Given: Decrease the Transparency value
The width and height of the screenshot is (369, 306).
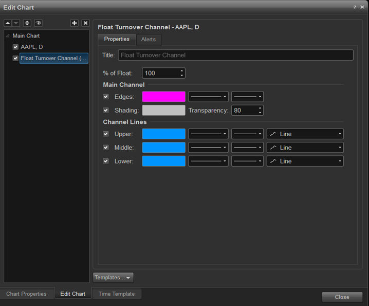Looking at the screenshot, I should 260,113.
